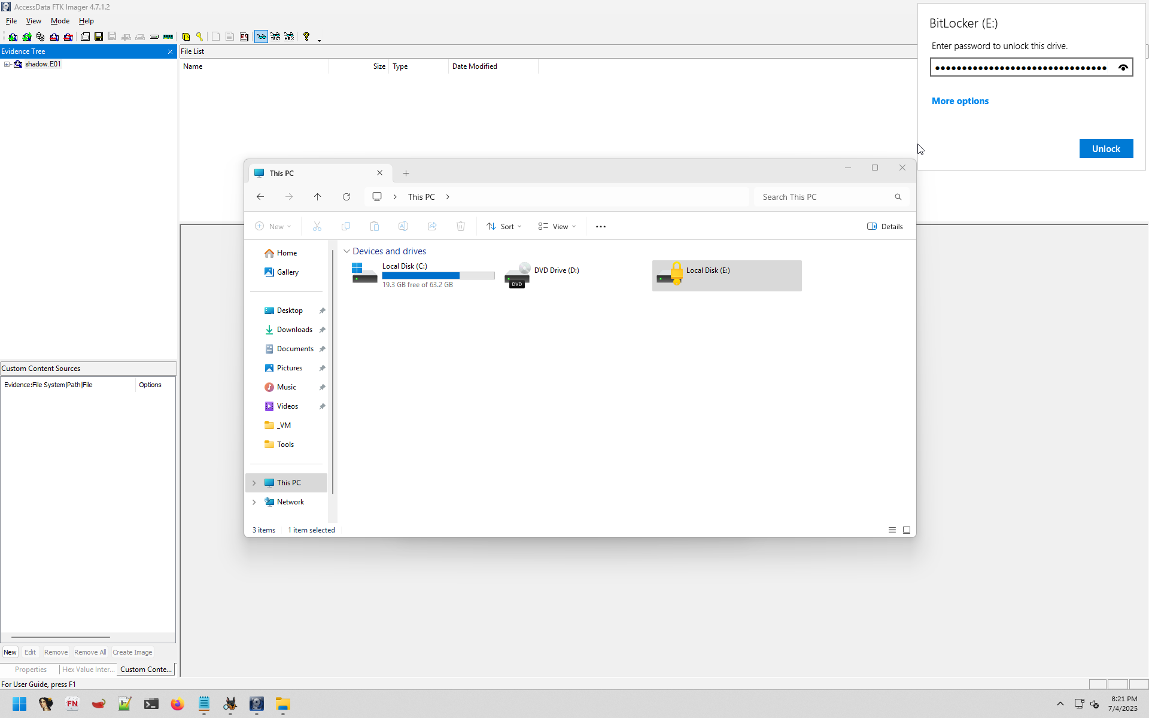Viewport: 1149px width, 718px height.
Task: Toggle automatic viewer mode glasses icon
Action: 261,37
